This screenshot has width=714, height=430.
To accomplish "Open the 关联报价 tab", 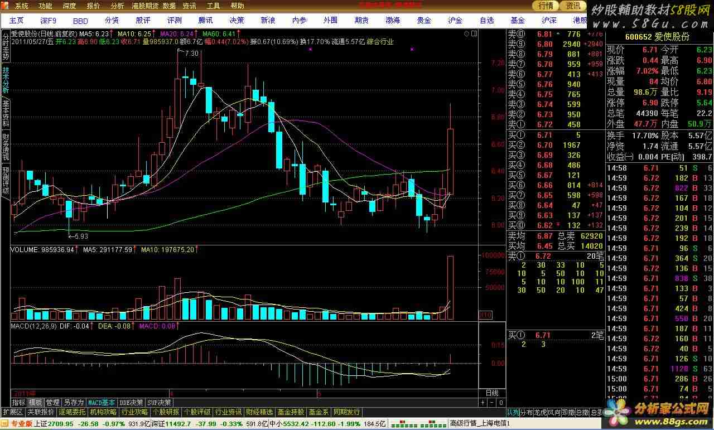I will point(41,412).
